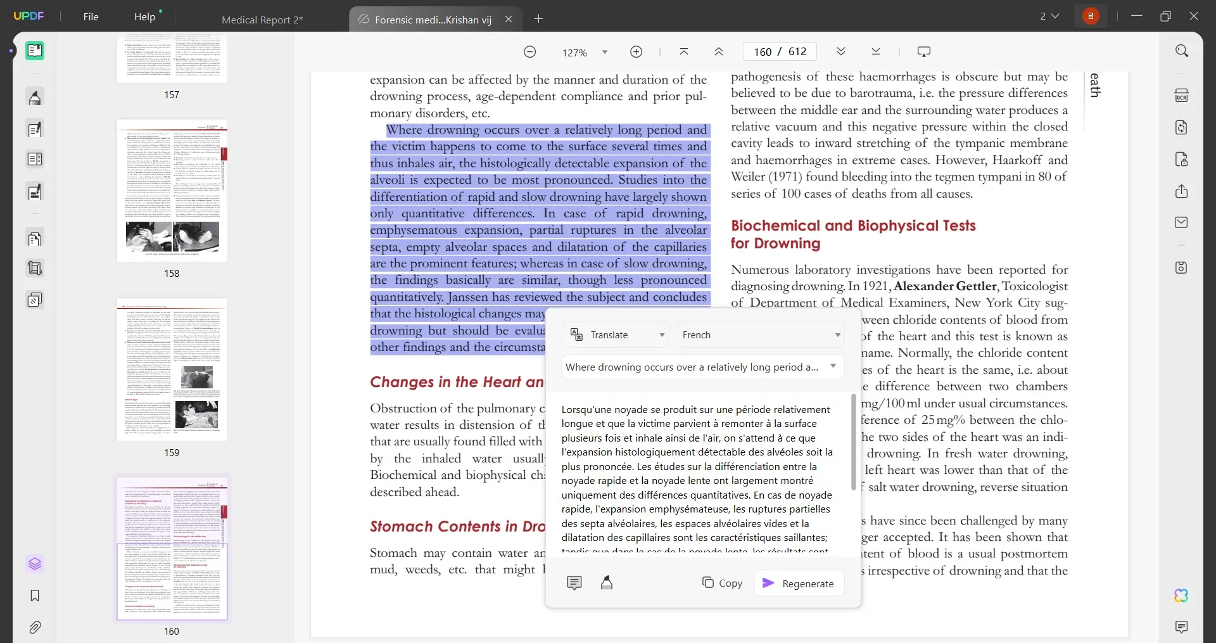Run OCR text recognition
1216x643 pixels.
pos(1181,96)
